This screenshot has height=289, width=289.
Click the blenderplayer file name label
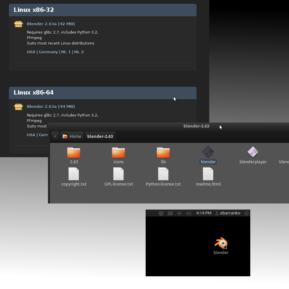coord(253,162)
